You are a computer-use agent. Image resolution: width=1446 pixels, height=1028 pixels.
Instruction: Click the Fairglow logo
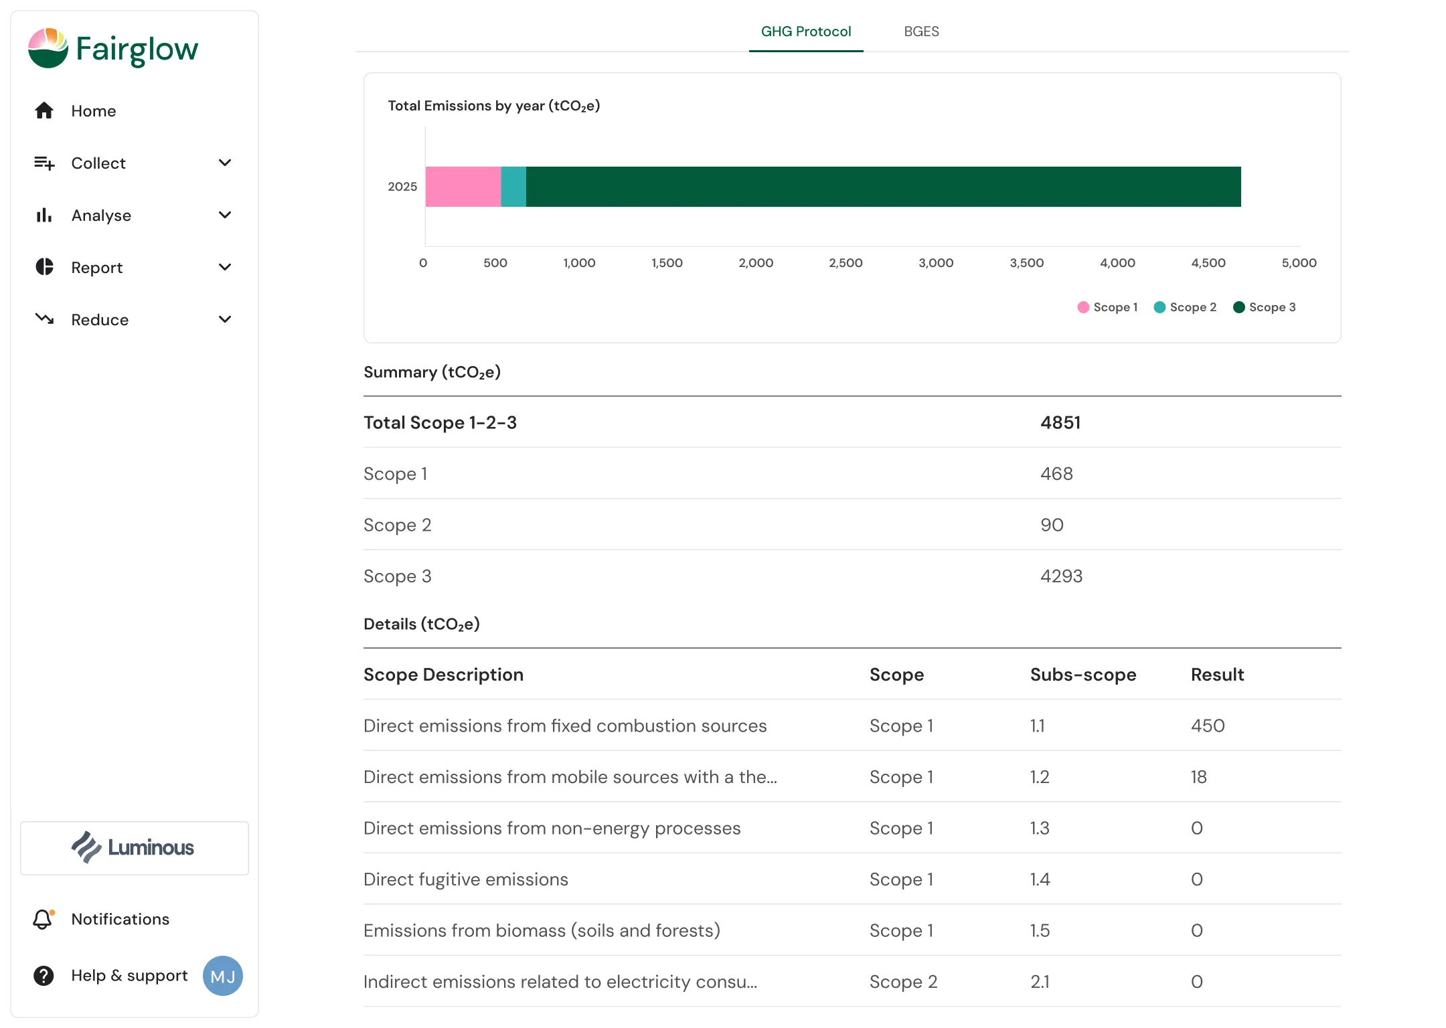tap(113, 49)
